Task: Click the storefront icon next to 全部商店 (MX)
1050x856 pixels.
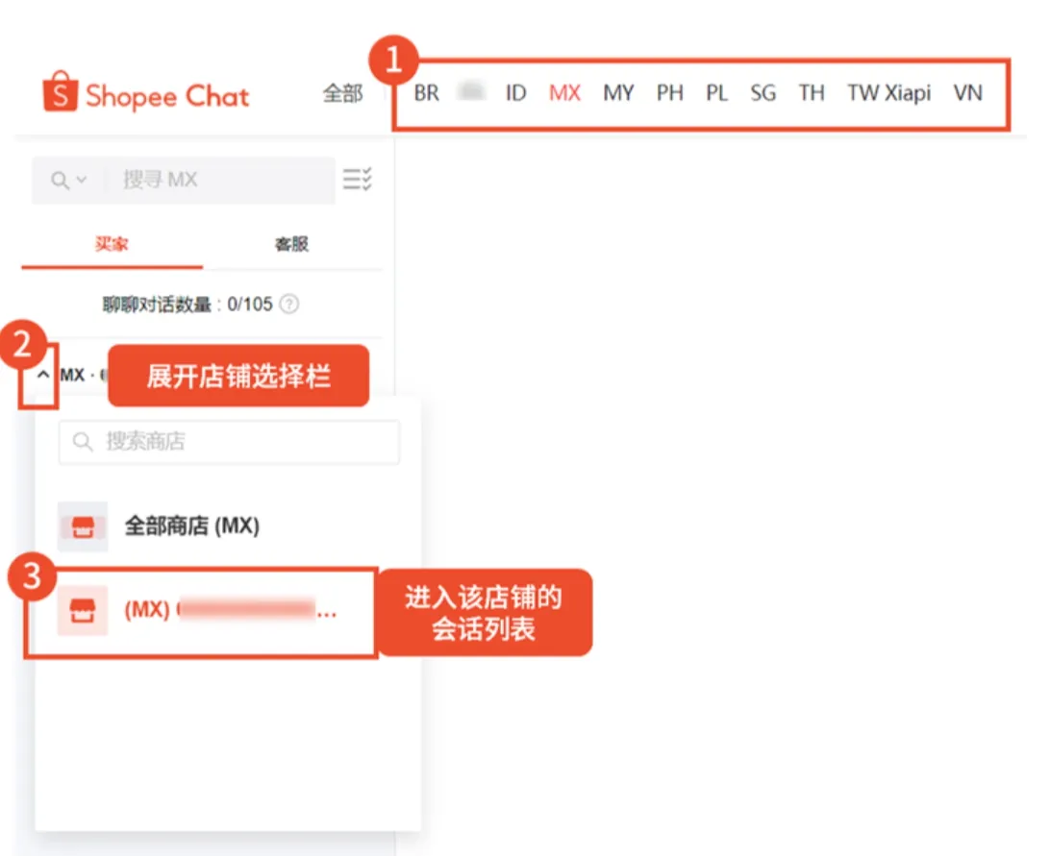Action: point(82,526)
